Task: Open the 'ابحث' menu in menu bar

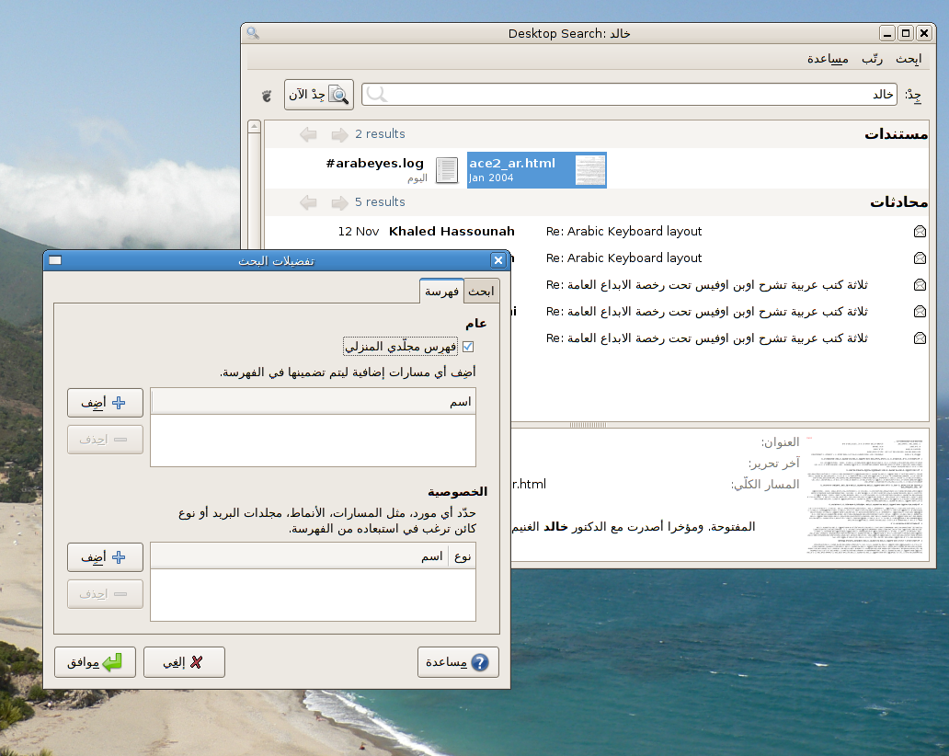Action: click(908, 59)
